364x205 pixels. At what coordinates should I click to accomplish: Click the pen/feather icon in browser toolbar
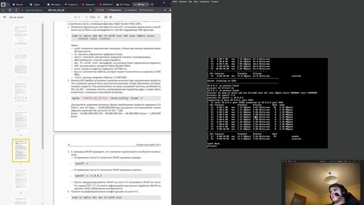(x=164, y=10)
